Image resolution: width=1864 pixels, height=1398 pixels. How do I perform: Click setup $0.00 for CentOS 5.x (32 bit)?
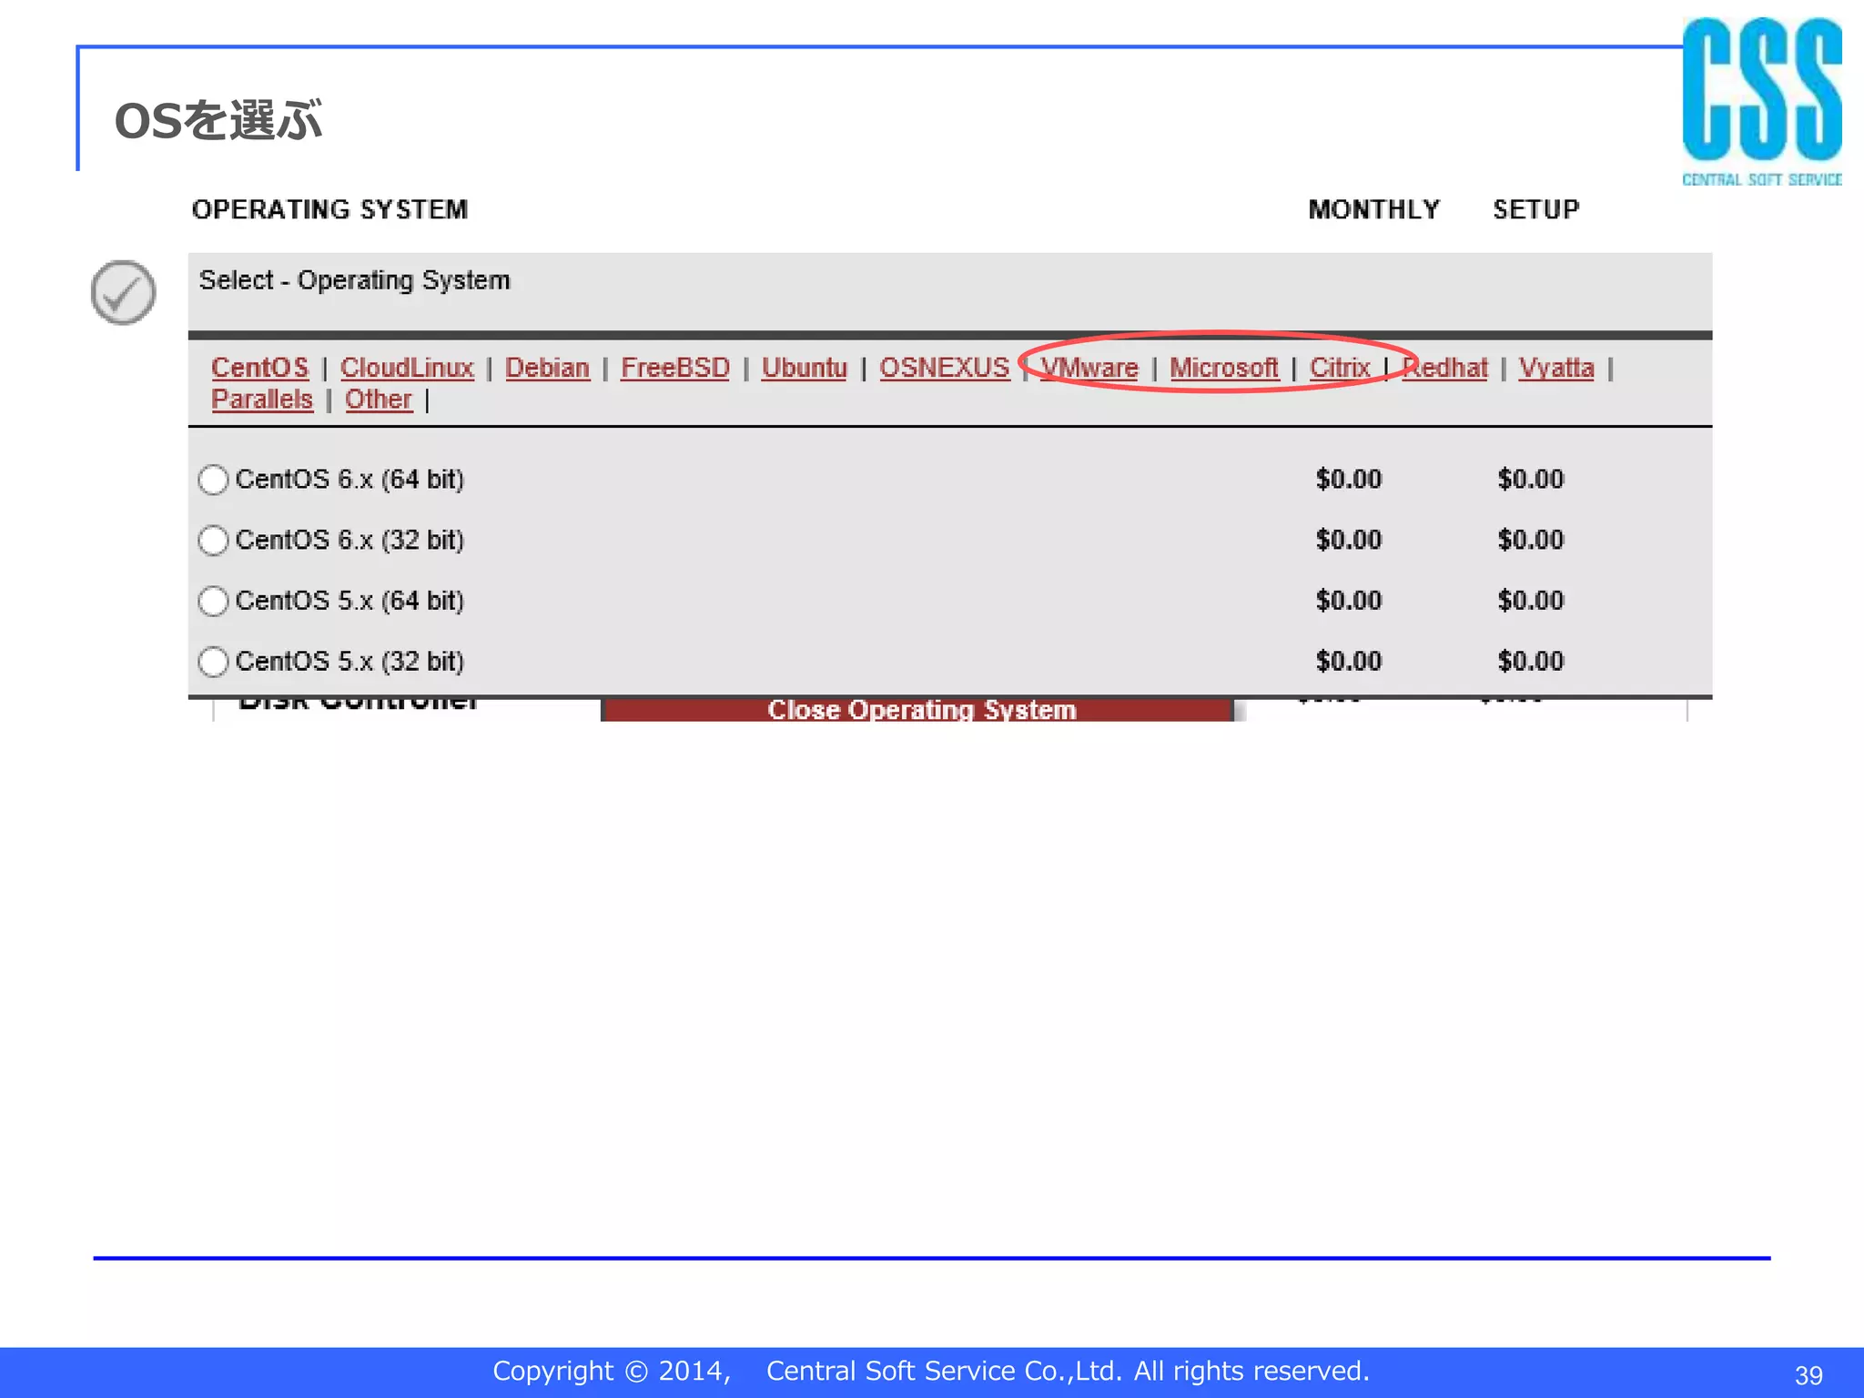(x=1531, y=661)
